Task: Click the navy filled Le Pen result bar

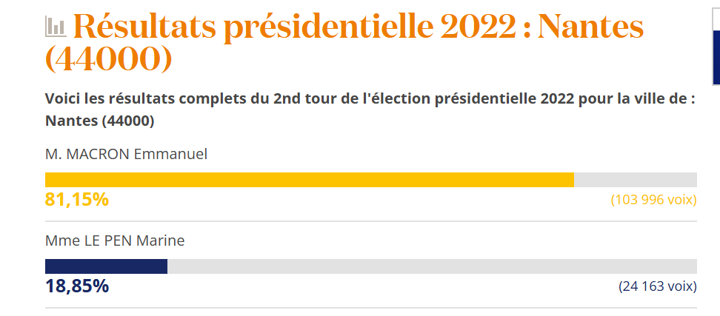Action: click(x=106, y=266)
